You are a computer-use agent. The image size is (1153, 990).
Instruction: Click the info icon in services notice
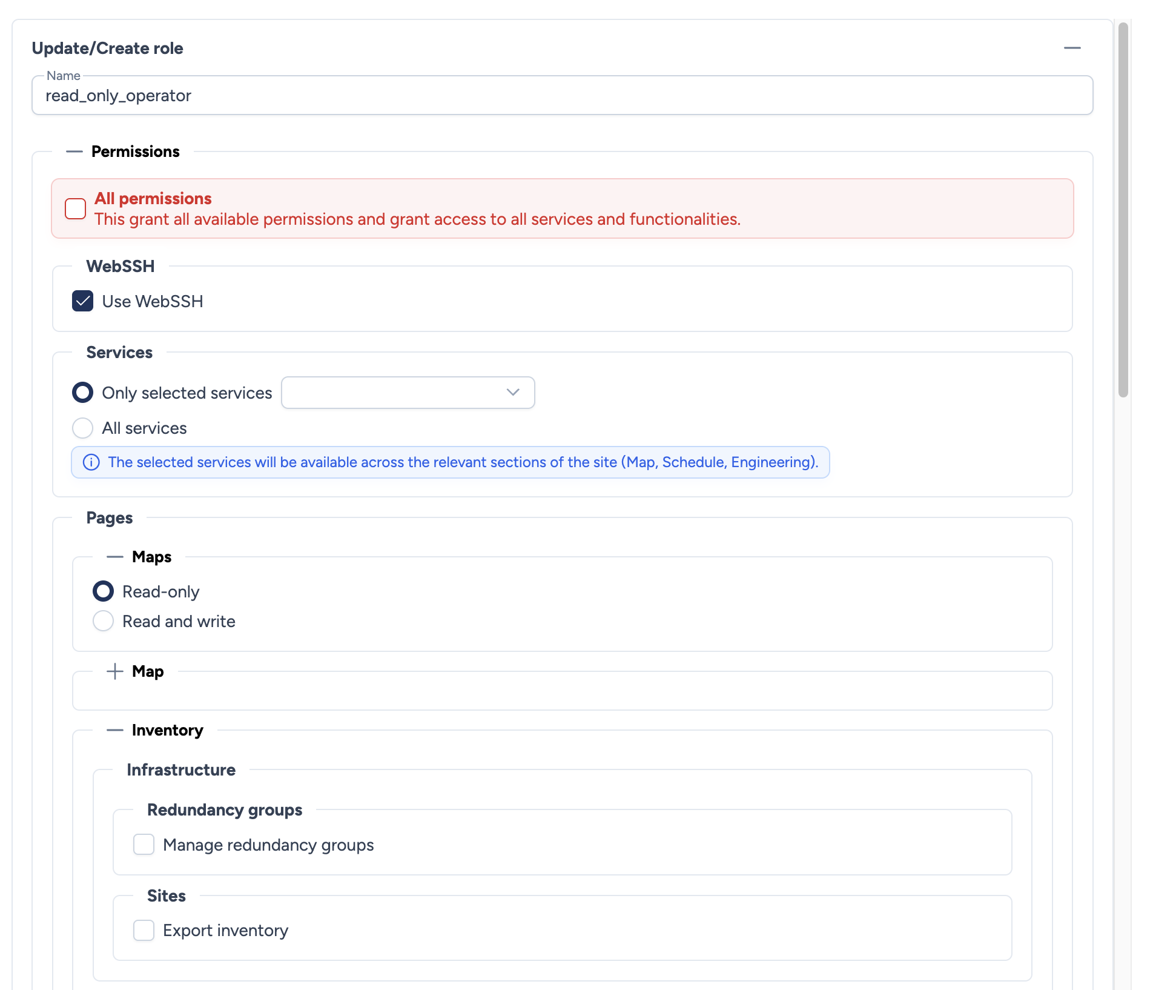91,462
